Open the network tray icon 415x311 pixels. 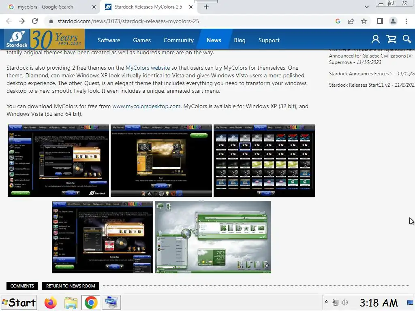pos(335,302)
